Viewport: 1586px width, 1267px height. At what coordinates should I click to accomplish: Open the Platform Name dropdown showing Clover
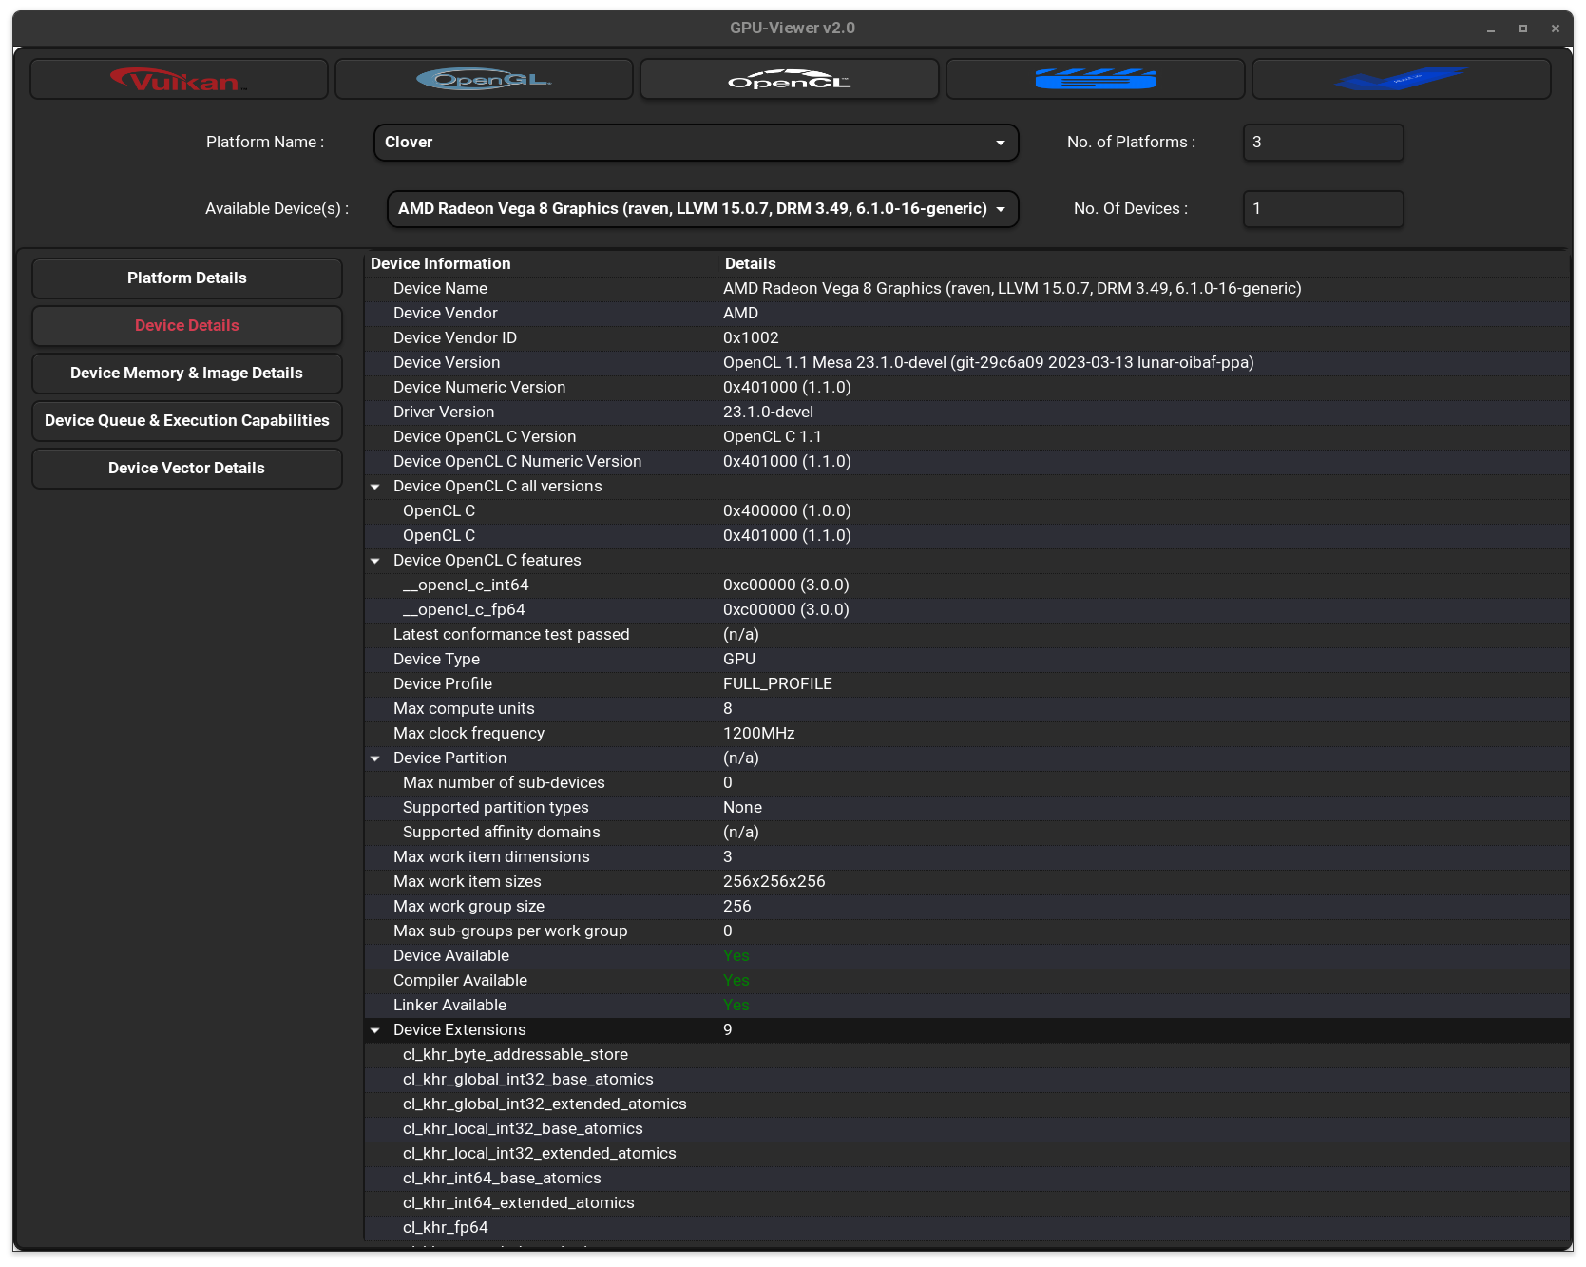pyautogui.click(x=696, y=143)
